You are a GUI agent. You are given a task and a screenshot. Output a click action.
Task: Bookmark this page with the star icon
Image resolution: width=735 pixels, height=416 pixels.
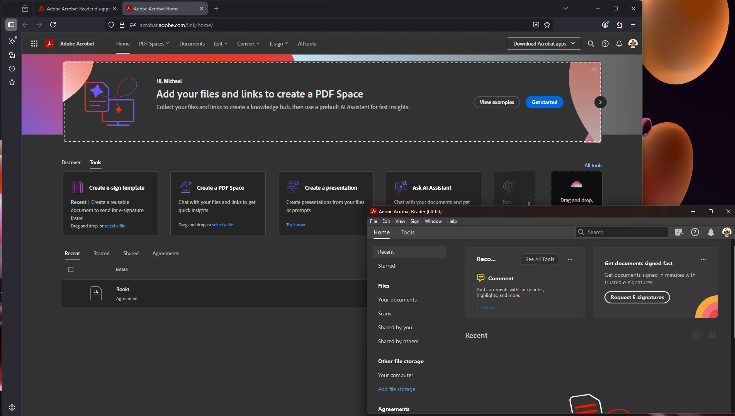(x=547, y=25)
